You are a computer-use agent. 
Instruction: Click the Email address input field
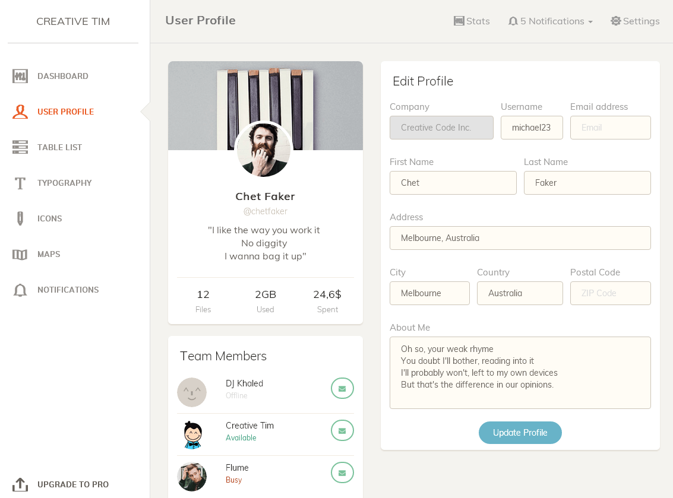click(610, 128)
